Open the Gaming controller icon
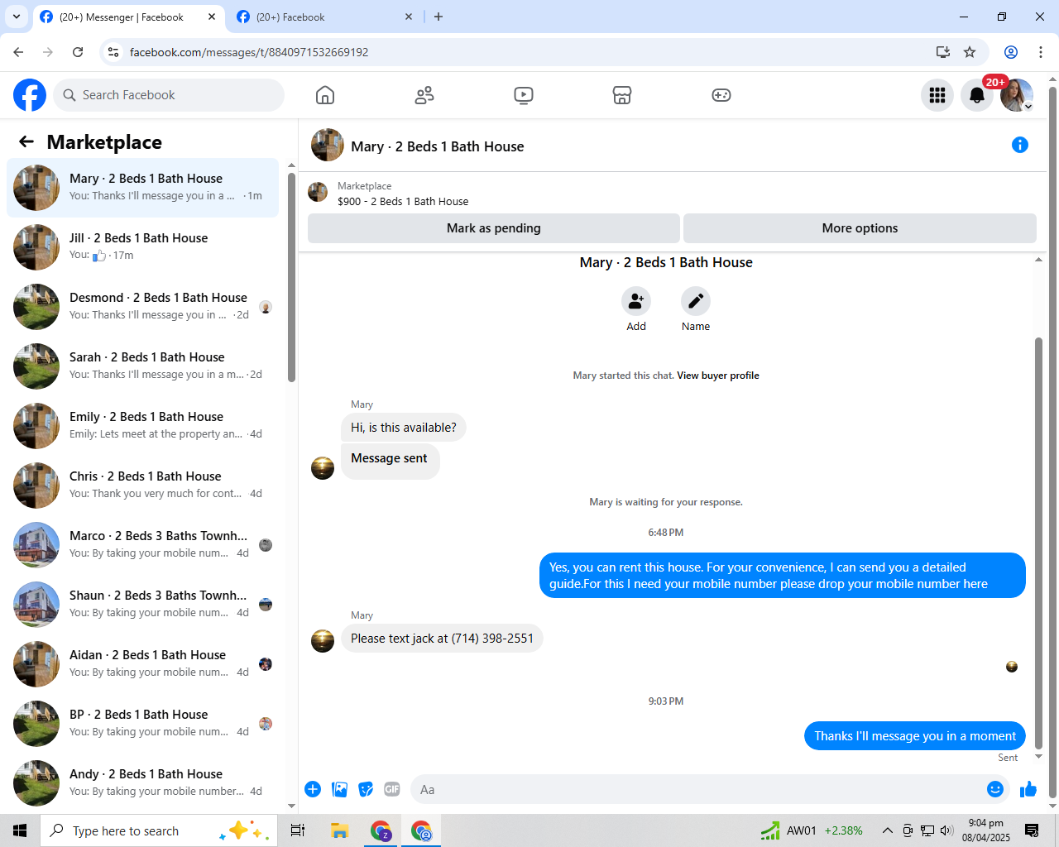This screenshot has width=1059, height=847. (x=721, y=95)
